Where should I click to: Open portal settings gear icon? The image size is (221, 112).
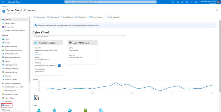tap(187, 2)
